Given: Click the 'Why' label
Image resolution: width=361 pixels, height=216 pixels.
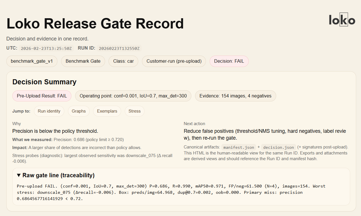Looking at the screenshot, I should tap(17, 124).
